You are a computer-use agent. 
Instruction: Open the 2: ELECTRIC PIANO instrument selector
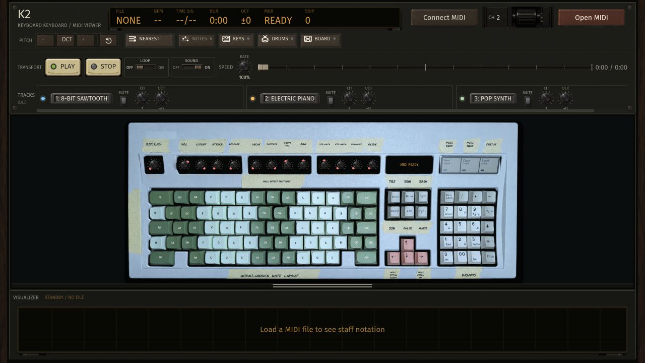(x=289, y=98)
